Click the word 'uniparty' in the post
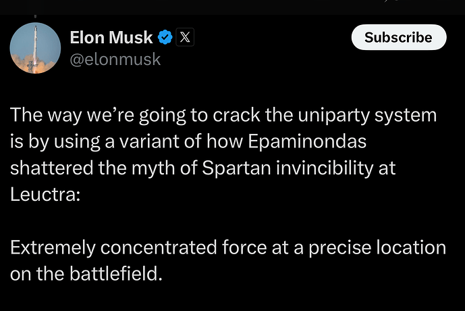465x311 pixels. point(333,115)
